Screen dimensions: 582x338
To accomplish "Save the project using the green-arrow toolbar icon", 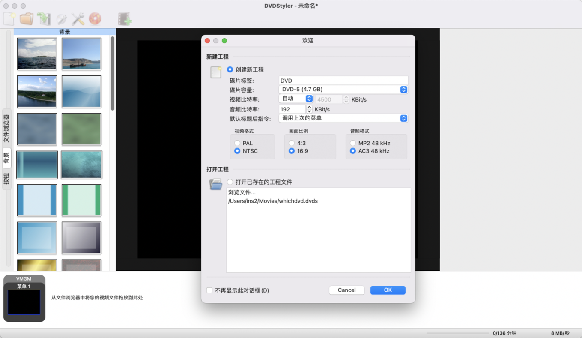I will coord(44,19).
